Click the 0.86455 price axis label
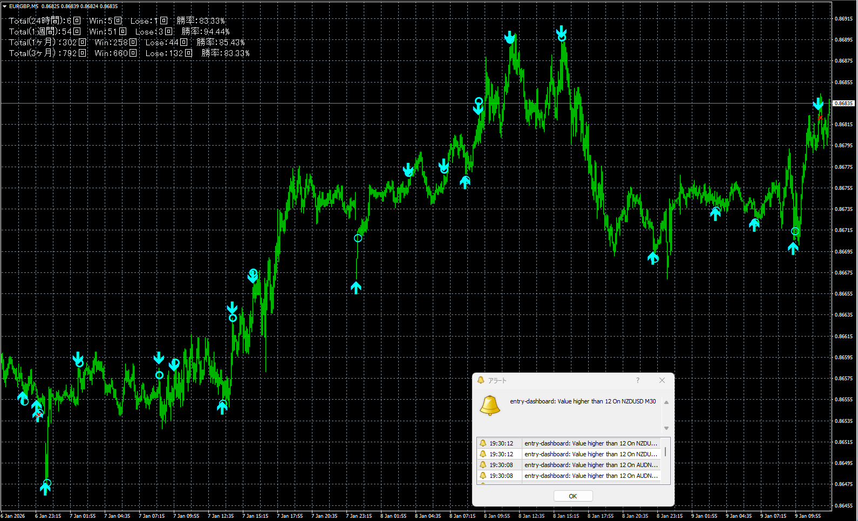 (x=845, y=505)
